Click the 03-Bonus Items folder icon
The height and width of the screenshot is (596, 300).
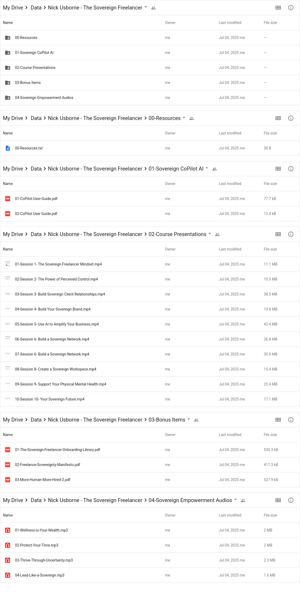coord(8,83)
